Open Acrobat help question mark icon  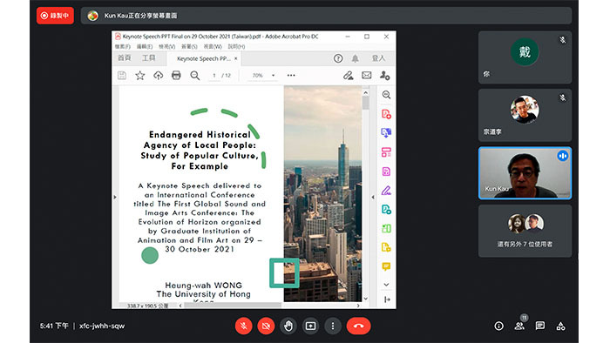(338, 58)
